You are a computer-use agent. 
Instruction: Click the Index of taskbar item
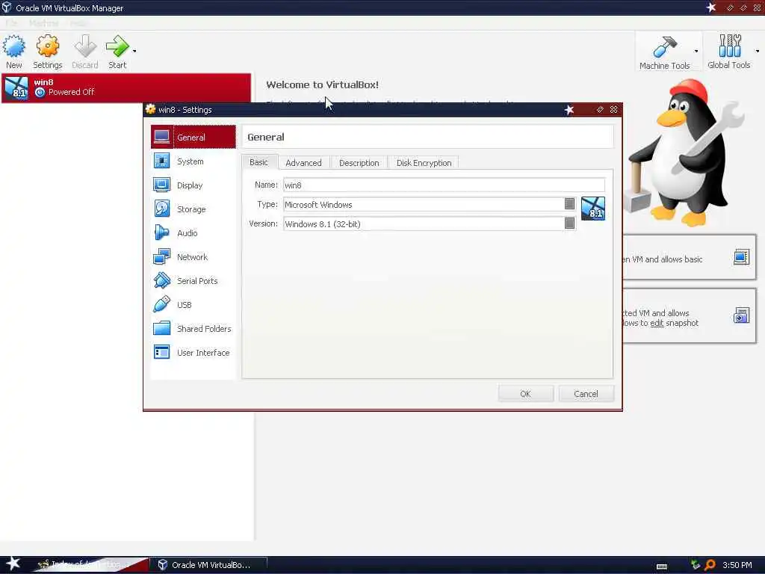point(90,565)
